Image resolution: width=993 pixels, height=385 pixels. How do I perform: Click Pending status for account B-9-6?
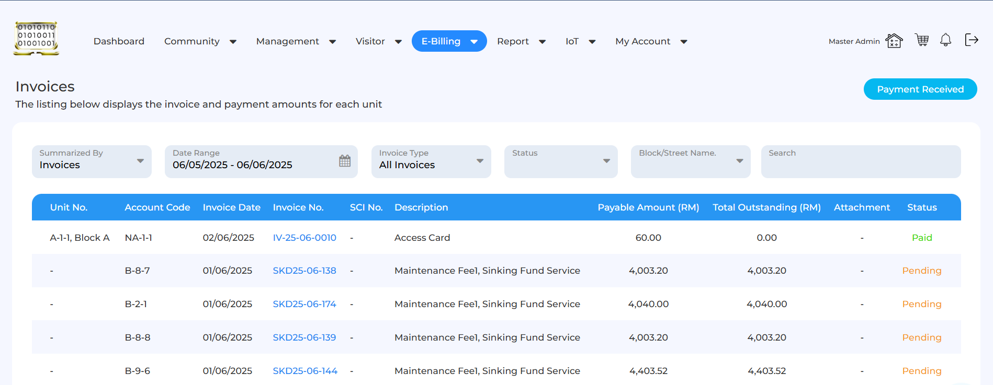pos(922,371)
